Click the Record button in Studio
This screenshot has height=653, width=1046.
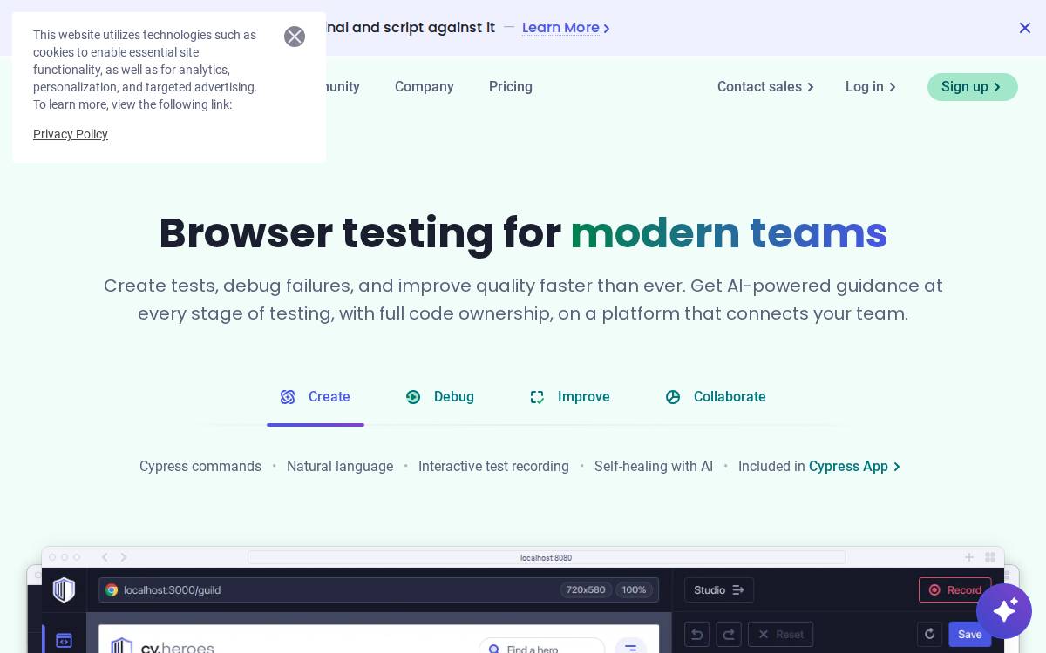click(x=955, y=589)
